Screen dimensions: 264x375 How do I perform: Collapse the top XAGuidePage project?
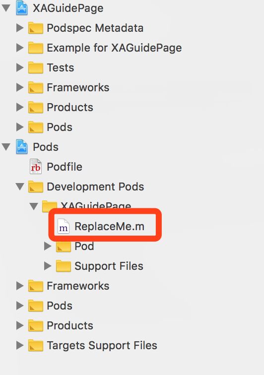pos(6,8)
